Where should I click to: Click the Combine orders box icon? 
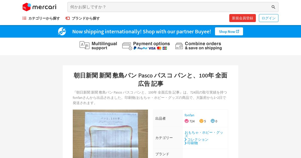[x=179, y=46]
